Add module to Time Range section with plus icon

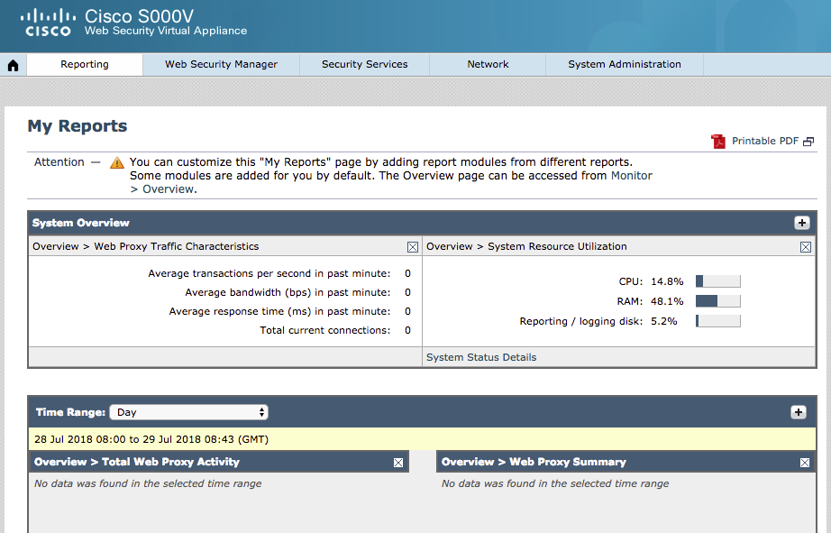click(x=798, y=412)
